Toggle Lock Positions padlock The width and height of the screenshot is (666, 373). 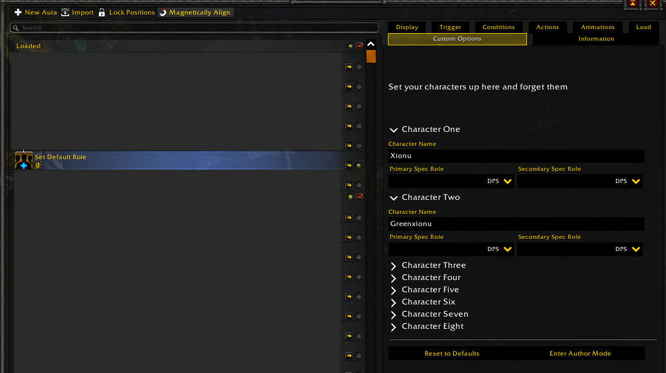click(102, 12)
